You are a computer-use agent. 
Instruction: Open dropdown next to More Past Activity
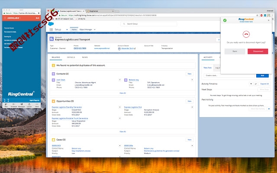click(269, 109)
